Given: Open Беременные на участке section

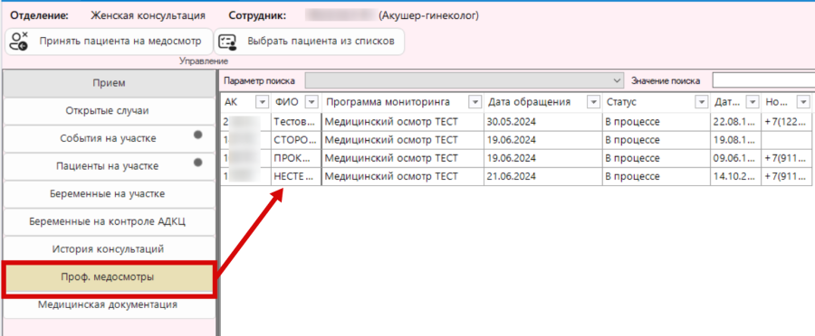Looking at the screenshot, I should click(x=110, y=194).
